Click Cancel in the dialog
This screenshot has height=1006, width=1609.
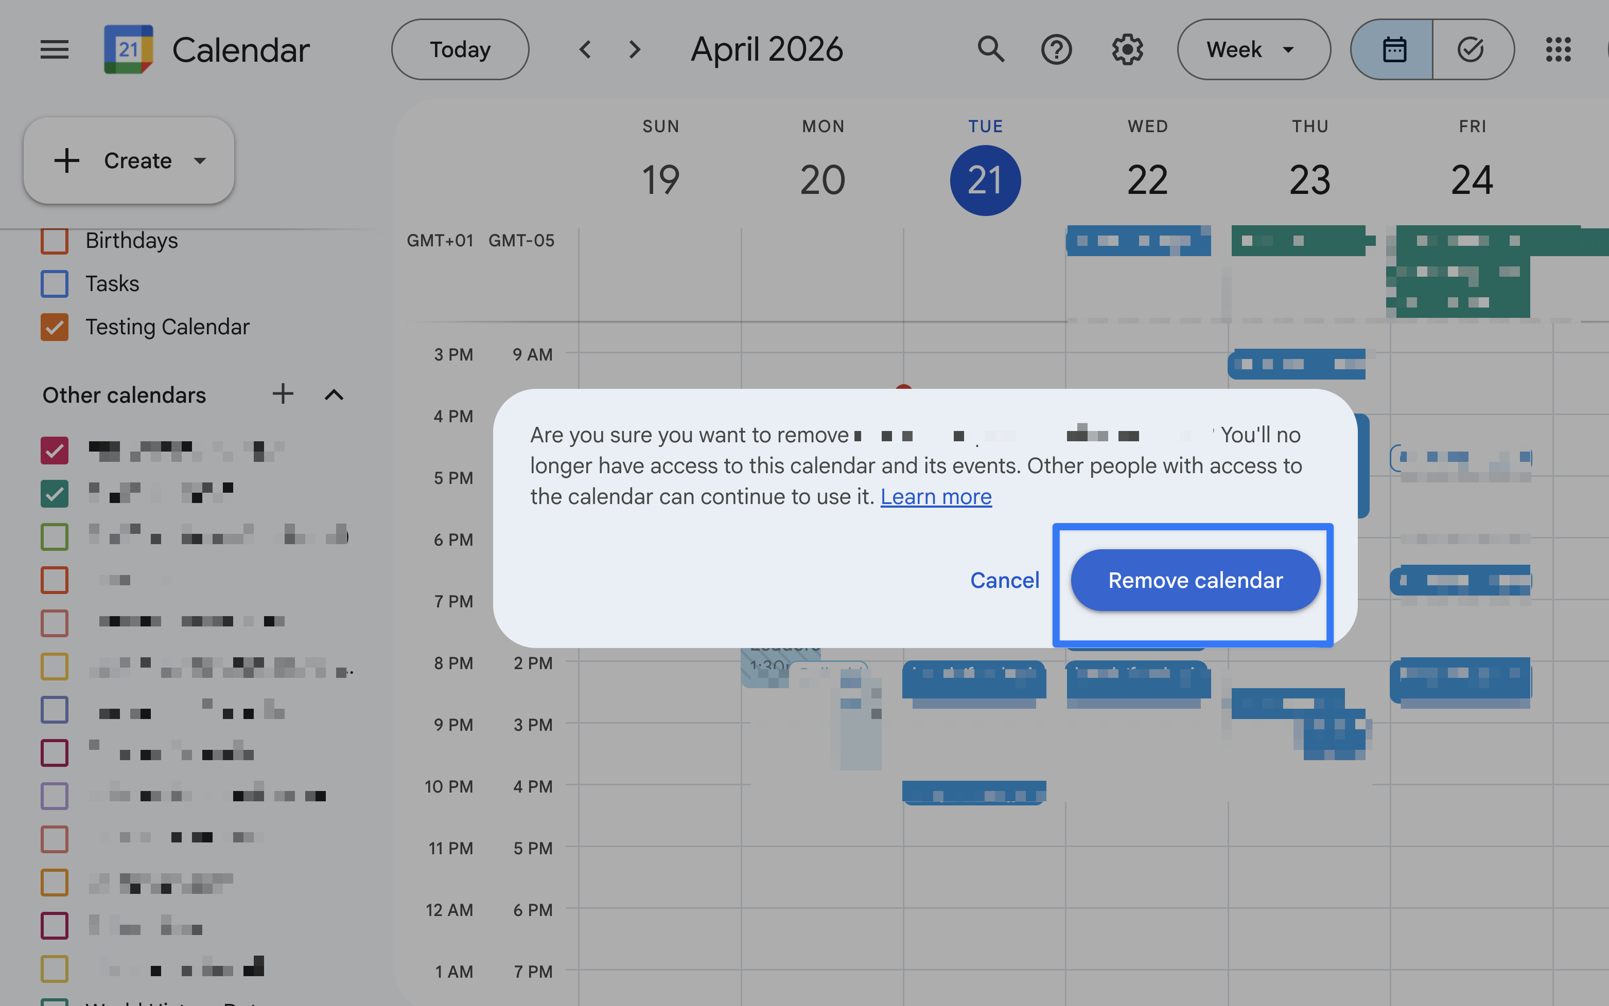click(x=1004, y=580)
